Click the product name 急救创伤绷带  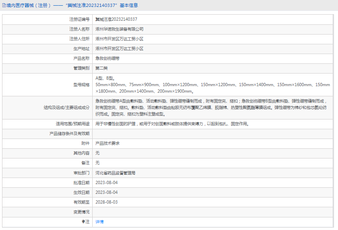point(107,59)
